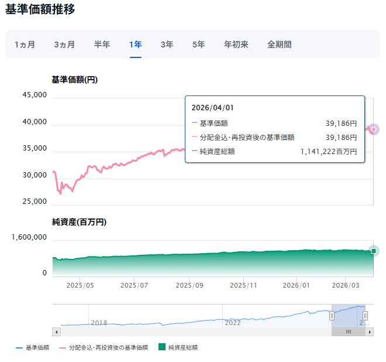Viewport: 386px width, 362px height.
Task: Toggle the 純資産総額 legend series
Action: (x=178, y=347)
